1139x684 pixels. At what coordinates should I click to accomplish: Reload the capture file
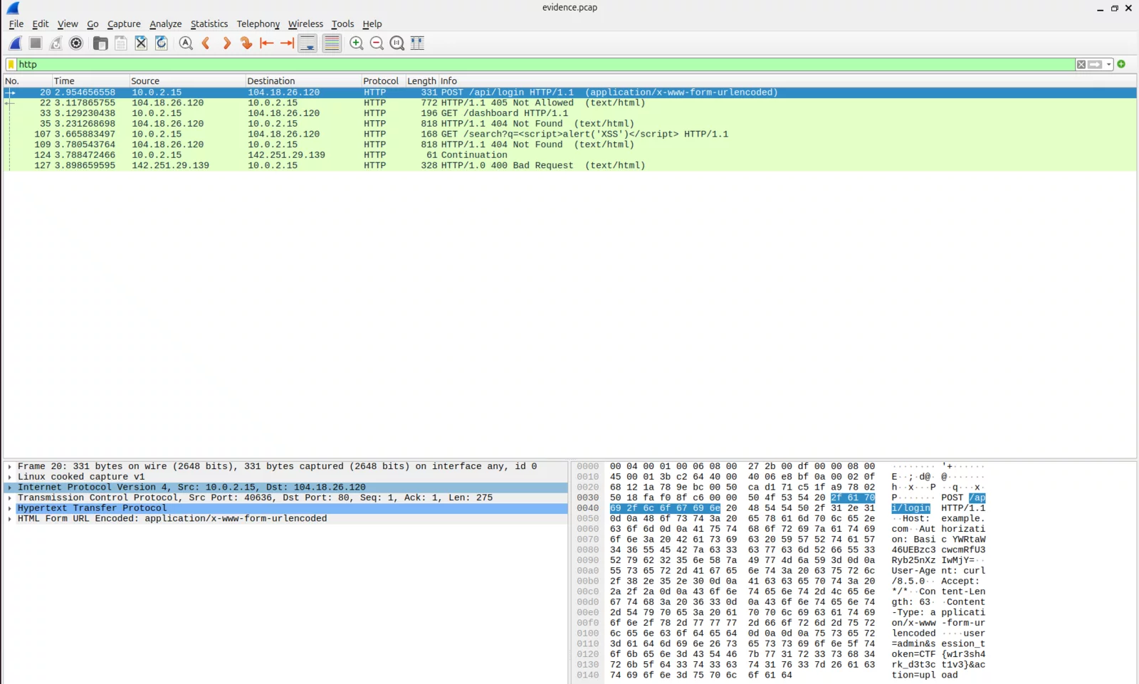pos(162,43)
